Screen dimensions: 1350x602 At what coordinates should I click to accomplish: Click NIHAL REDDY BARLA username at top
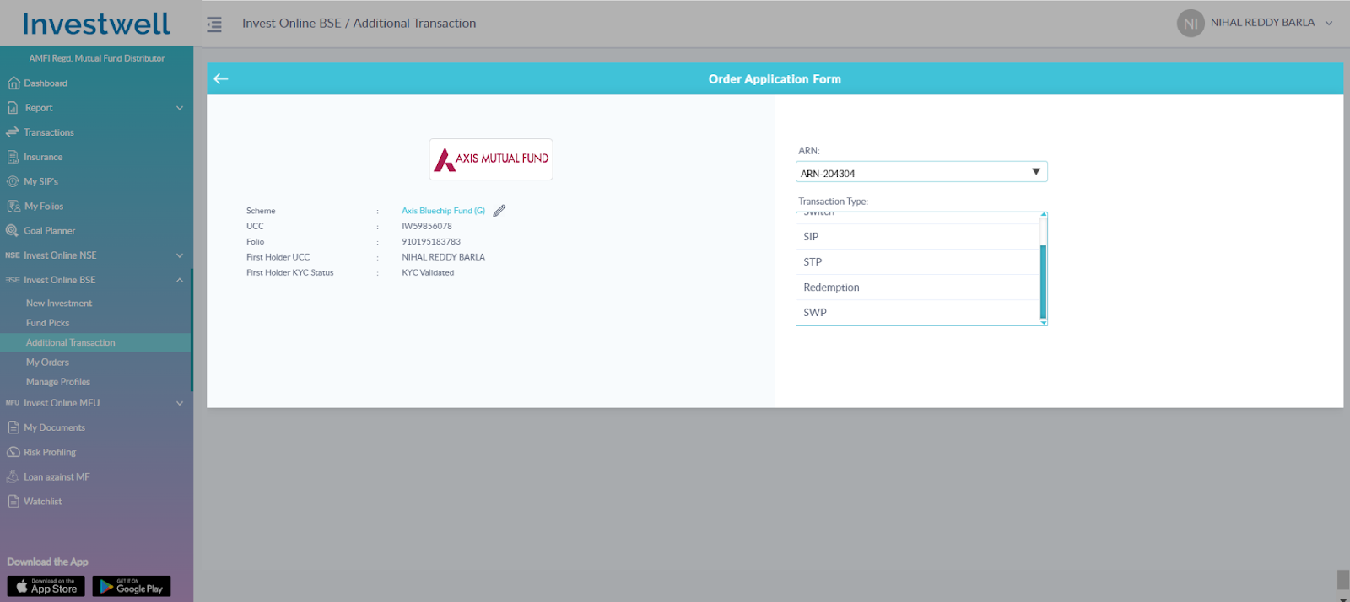click(x=1262, y=23)
